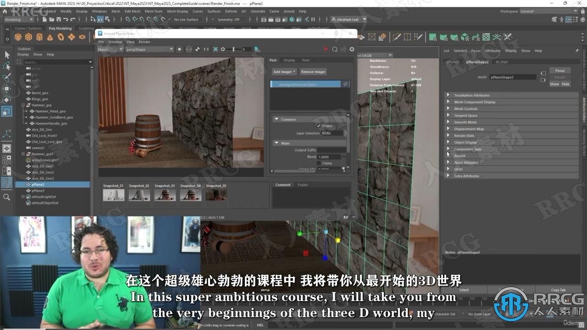Expand the Hammer_grp1 tree node
The width and height of the screenshot is (587, 330).
23,154
